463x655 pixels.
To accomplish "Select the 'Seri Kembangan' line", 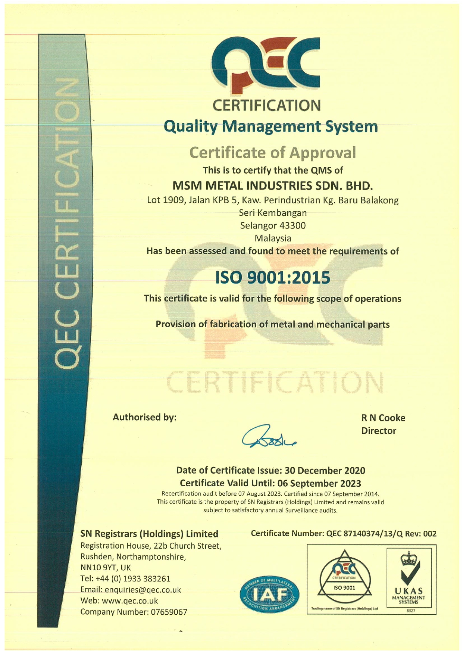I will click(273, 213).
